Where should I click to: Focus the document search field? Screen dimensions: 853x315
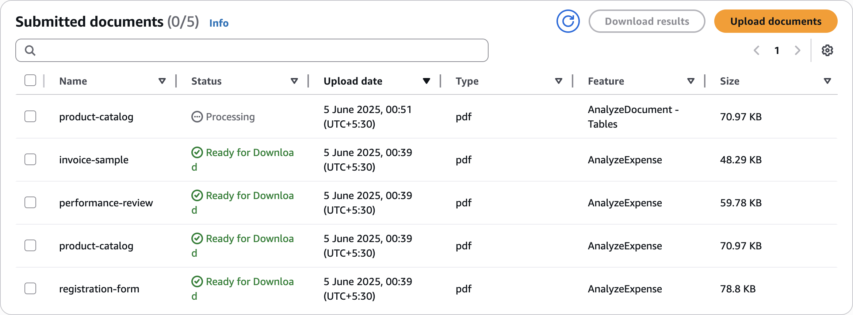256,50
